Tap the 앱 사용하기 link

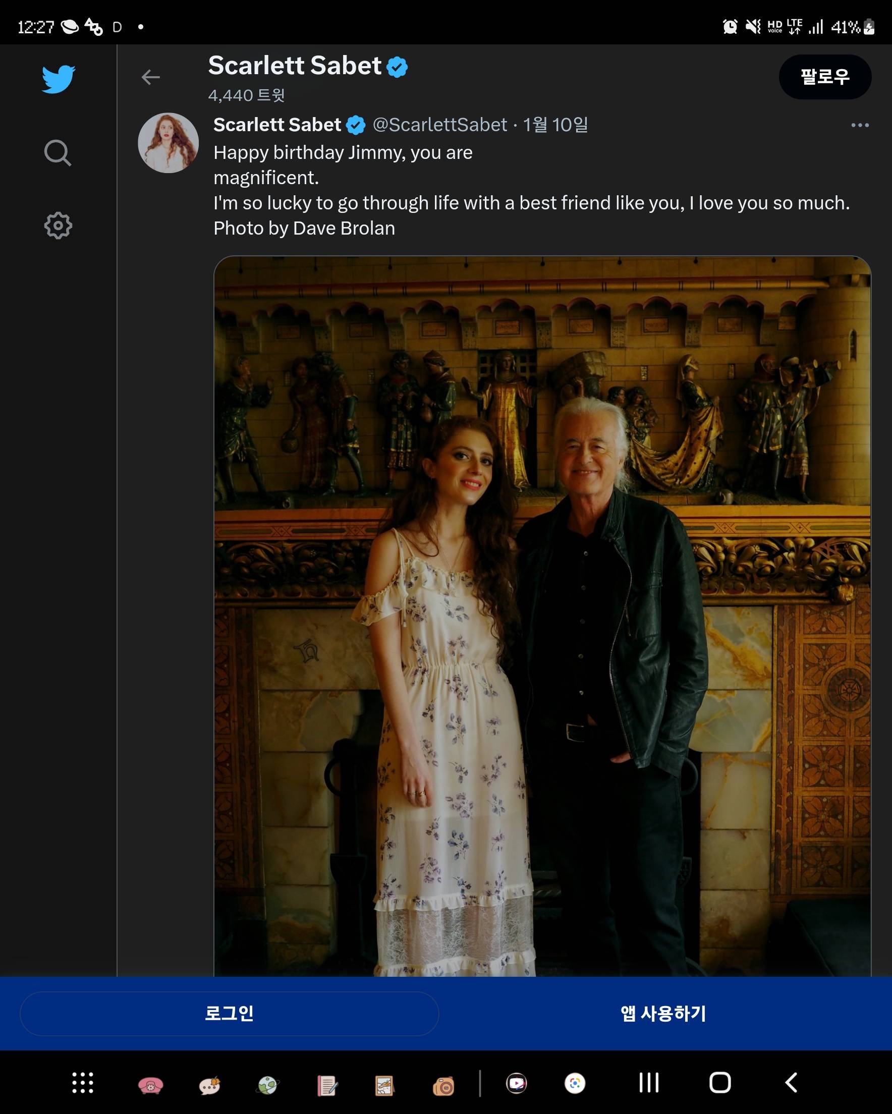663,1013
